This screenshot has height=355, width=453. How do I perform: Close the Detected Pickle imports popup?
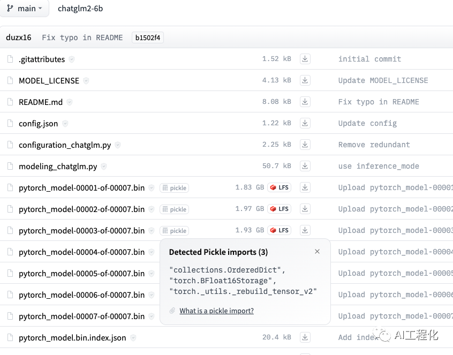point(317,252)
